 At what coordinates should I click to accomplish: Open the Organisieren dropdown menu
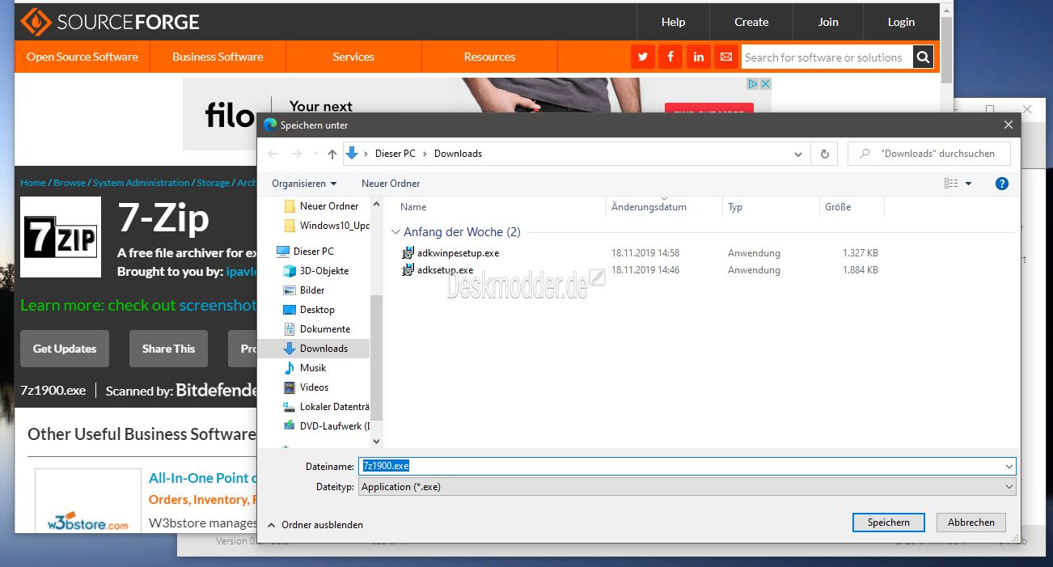coord(304,184)
